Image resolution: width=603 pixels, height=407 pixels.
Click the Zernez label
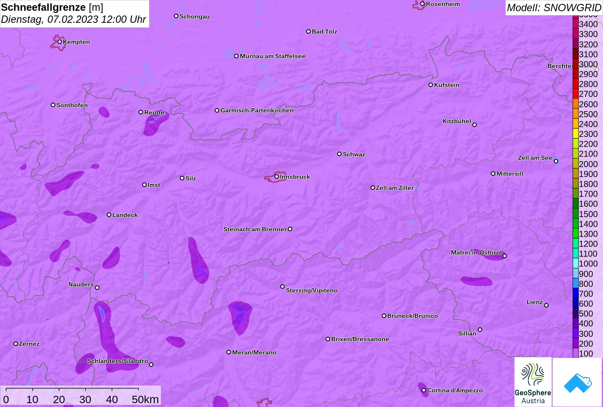[29, 344]
